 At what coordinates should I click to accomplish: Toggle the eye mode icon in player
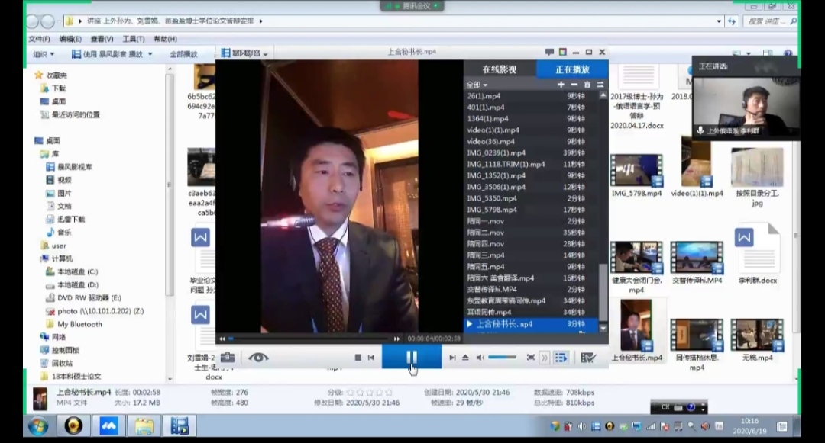click(258, 357)
